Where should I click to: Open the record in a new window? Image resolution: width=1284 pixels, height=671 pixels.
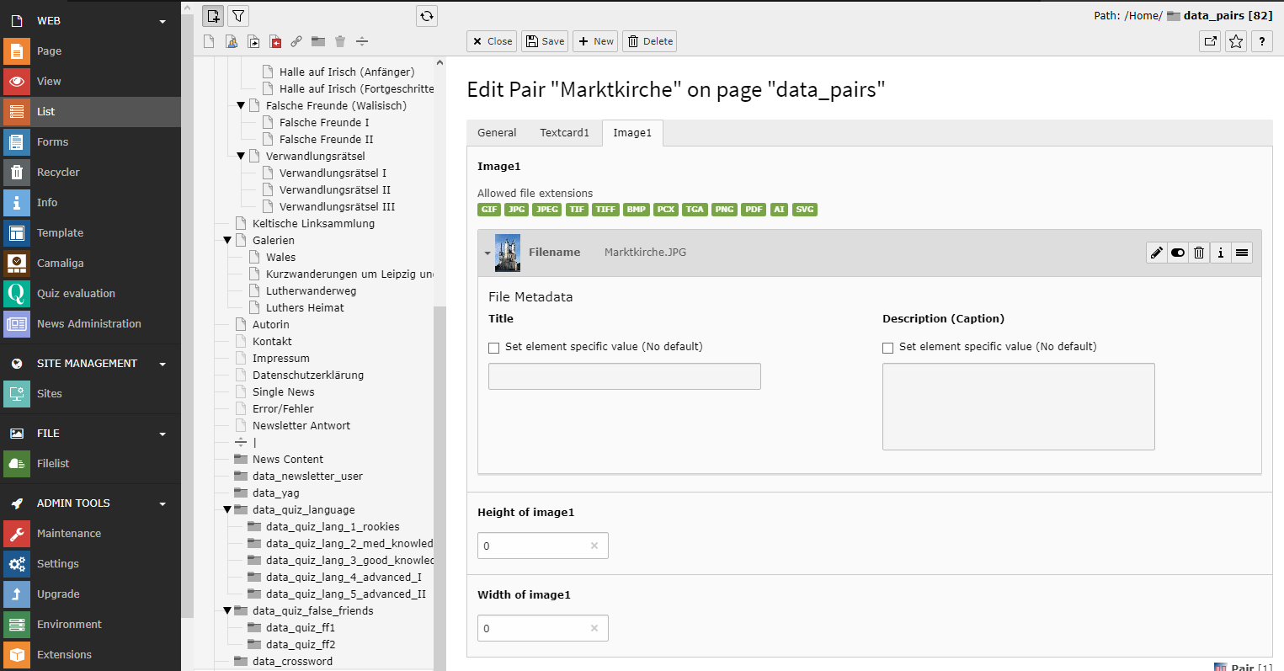1210,41
